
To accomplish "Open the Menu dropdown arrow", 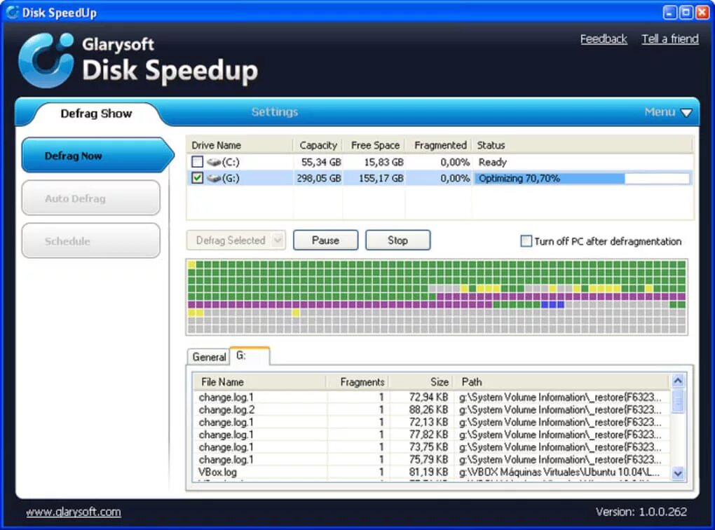I will pos(686,113).
